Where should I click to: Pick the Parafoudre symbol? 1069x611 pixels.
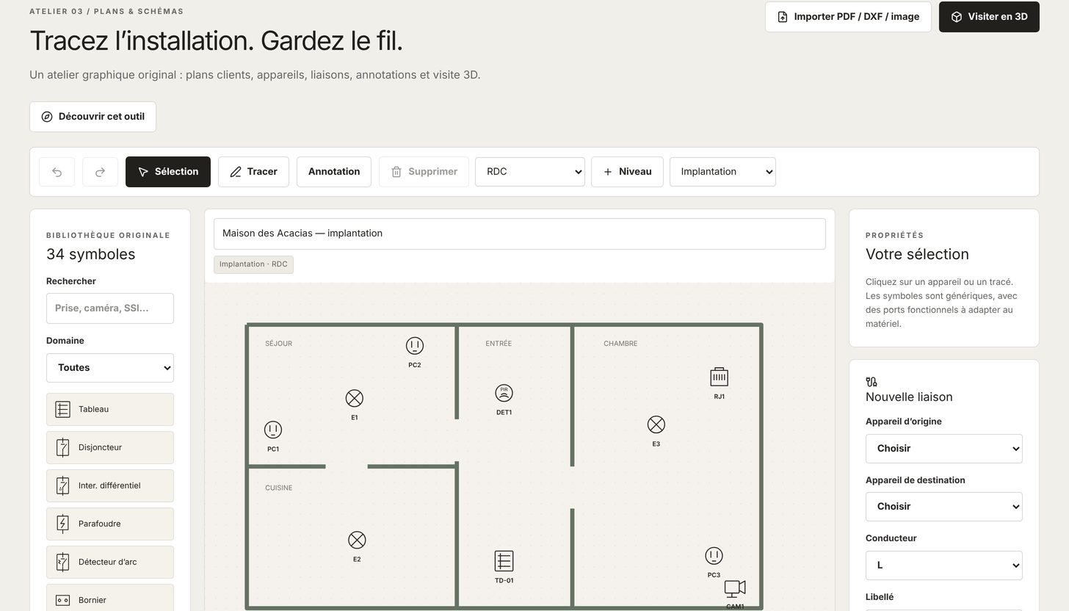(x=110, y=524)
